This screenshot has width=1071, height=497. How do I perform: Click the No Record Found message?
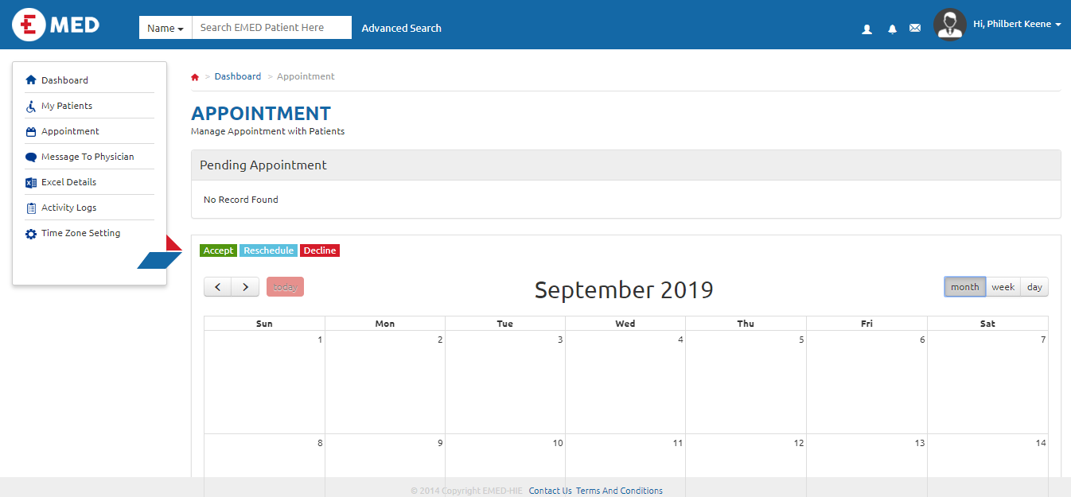pyautogui.click(x=241, y=200)
